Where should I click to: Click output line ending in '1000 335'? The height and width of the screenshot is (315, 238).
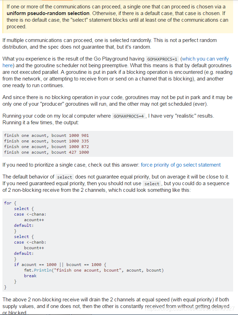click(x=46, y=141)
